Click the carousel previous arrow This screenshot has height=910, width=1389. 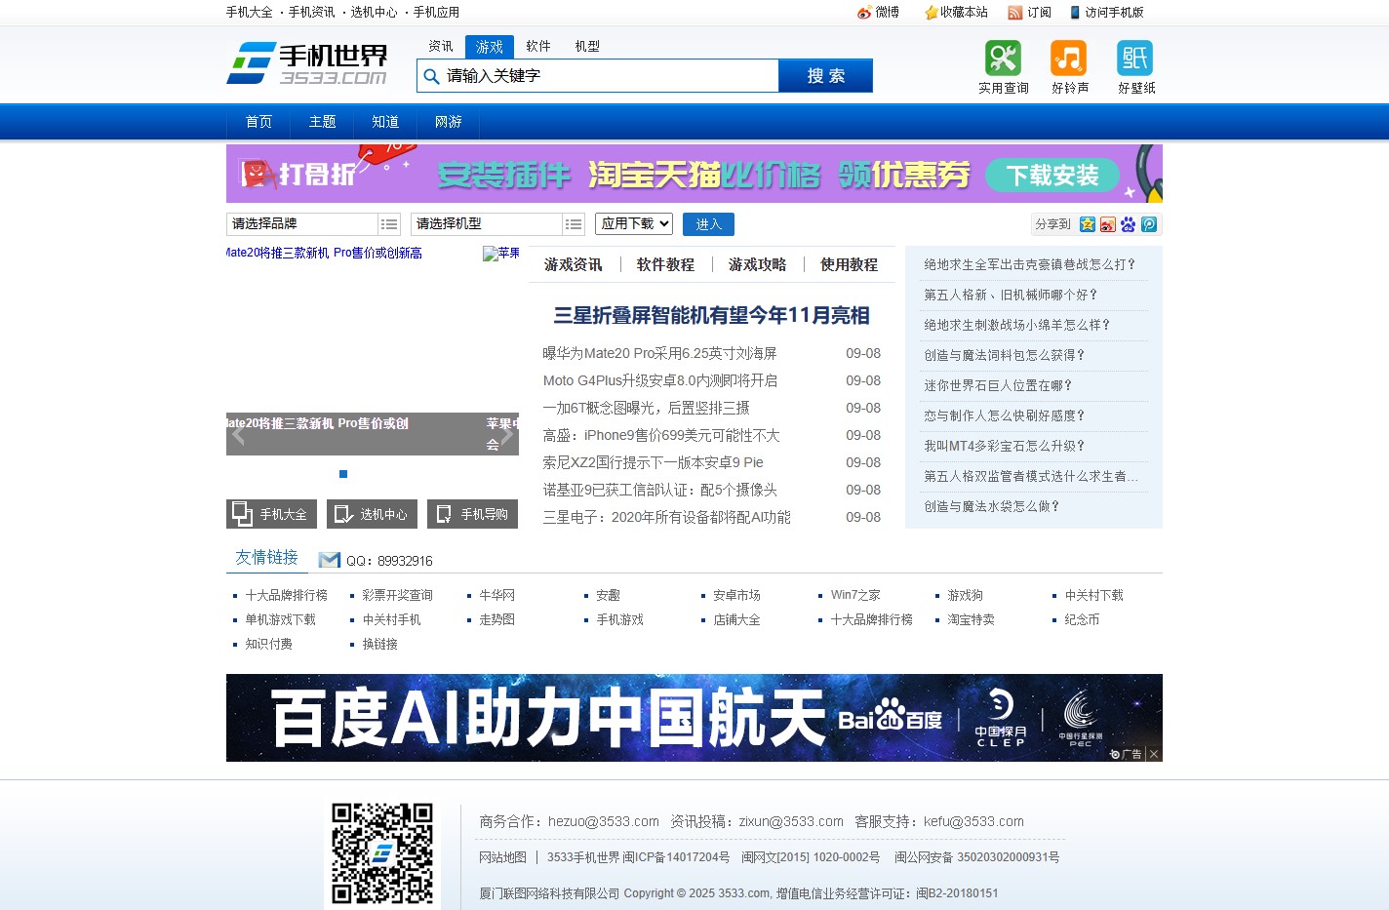239,434
